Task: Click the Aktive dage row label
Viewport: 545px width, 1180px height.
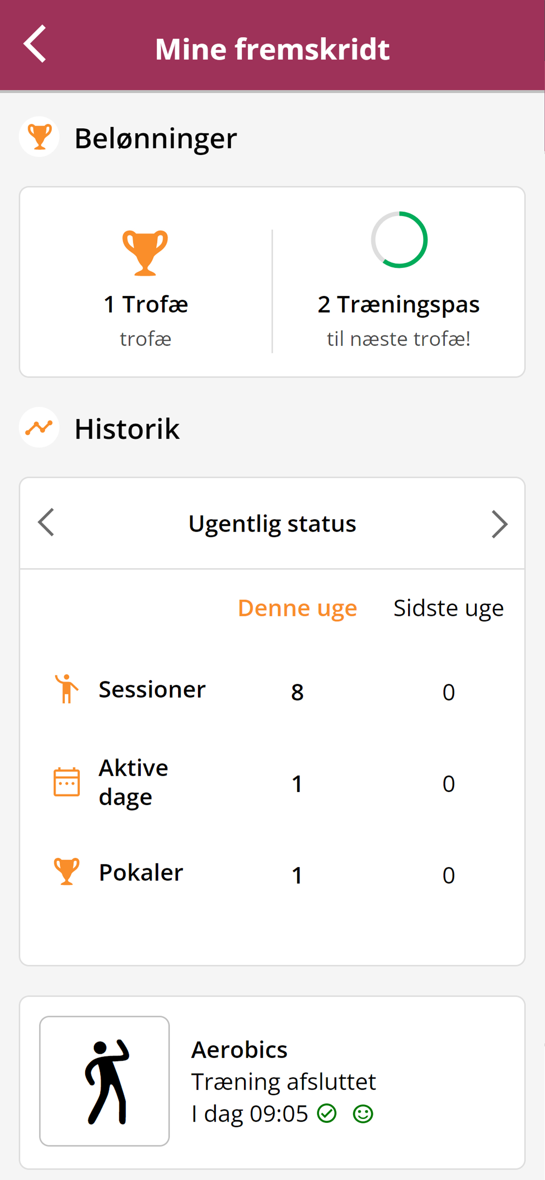Action: 134,782
